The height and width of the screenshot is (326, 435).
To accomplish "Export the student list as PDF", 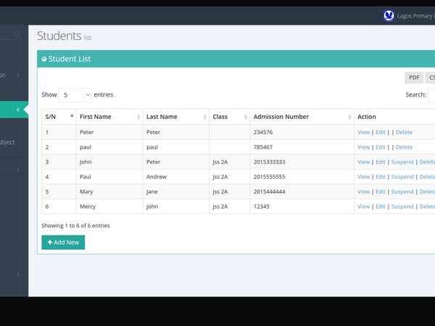I will pos(414,78).
